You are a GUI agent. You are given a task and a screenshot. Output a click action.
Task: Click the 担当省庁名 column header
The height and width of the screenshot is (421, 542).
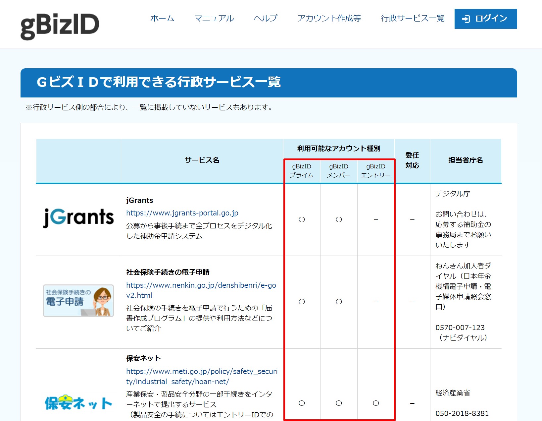(466, 161)
